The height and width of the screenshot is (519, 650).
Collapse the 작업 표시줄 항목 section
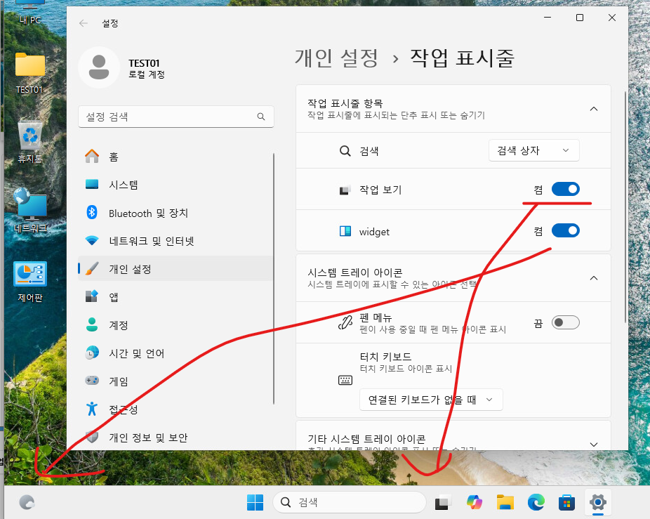coord(594,109)
